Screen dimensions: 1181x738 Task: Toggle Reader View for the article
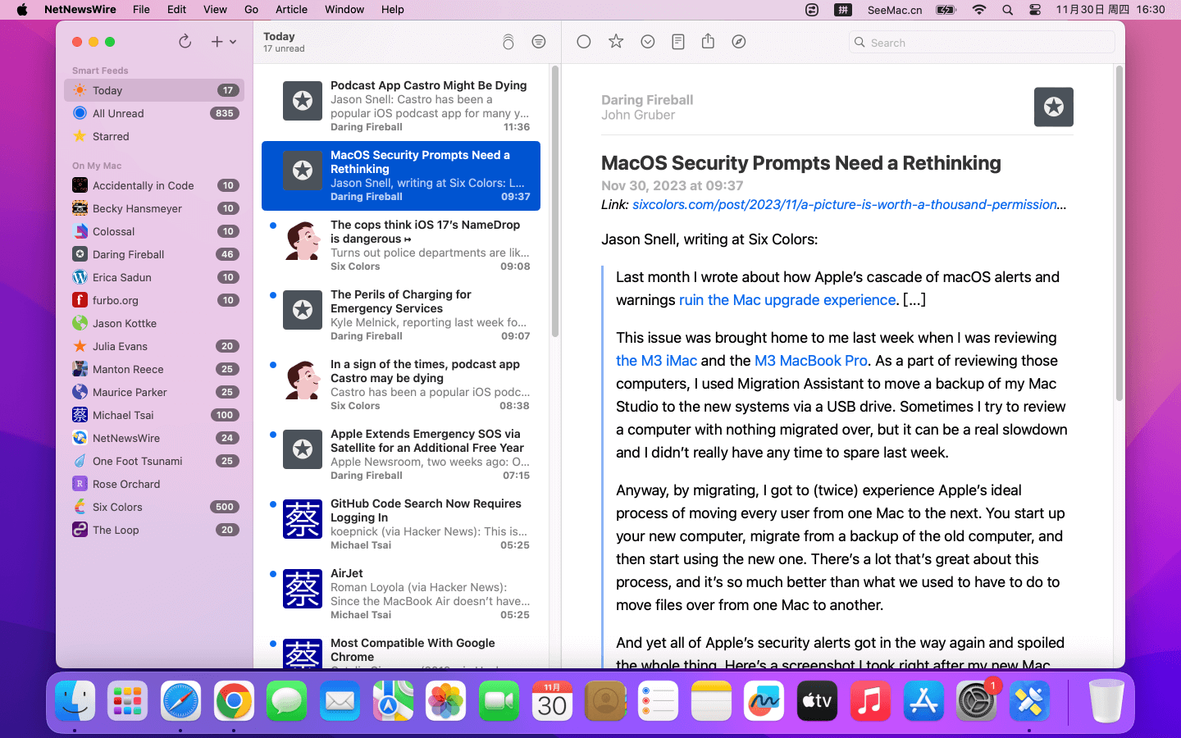[x=677, y=42]
